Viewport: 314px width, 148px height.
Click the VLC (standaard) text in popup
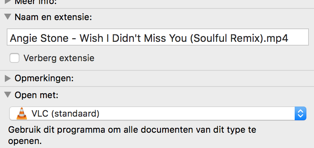pos(66,113)
